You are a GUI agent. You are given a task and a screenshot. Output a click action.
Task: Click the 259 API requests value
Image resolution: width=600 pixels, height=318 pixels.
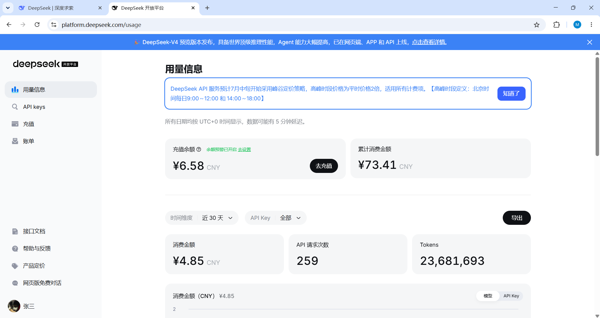click(x=307, y=261)
